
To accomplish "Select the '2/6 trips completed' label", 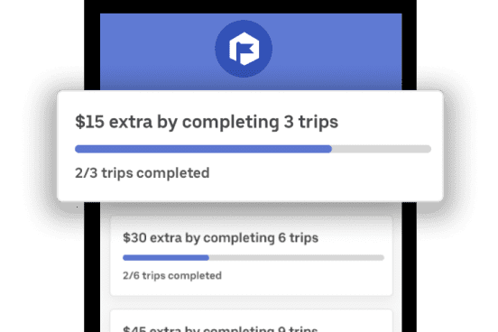I will (x=172, y=275).
